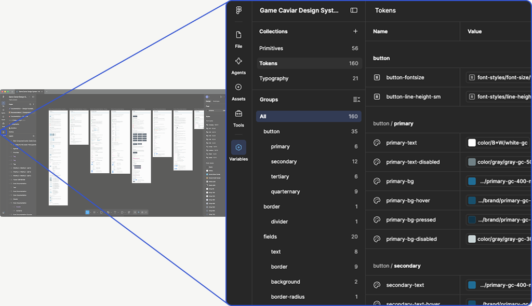Open the Tools panel in the sidebar

pos(238,118)
